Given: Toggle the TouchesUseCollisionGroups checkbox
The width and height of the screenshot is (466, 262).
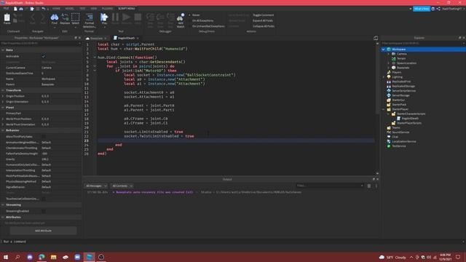Looking at the screenshot, I should click(x=44, y=199).
